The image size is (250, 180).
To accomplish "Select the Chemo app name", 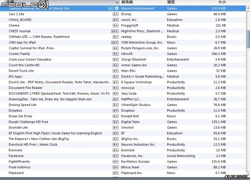I will point(14,25).
